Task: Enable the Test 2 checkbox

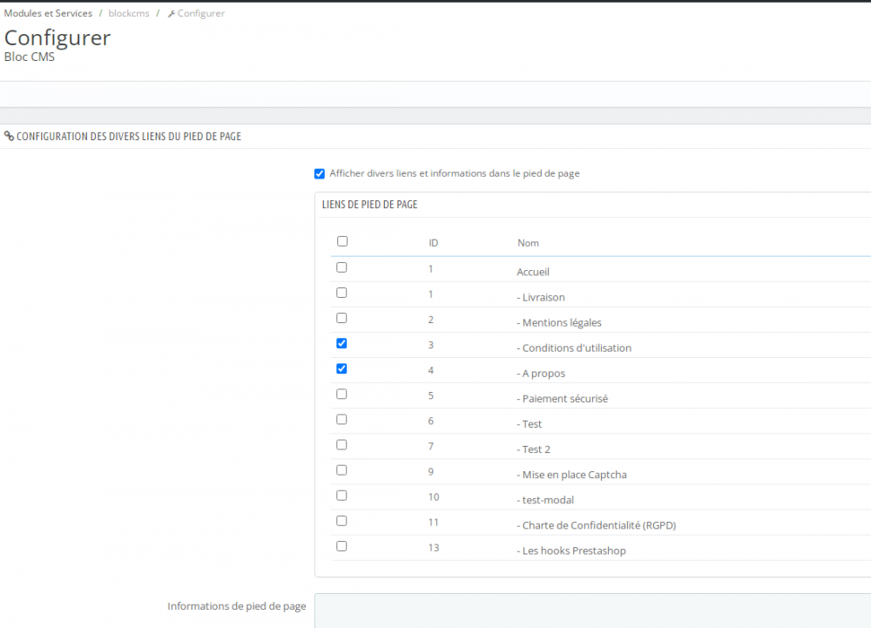Action: pyautogui.click(x=341, y=444)
